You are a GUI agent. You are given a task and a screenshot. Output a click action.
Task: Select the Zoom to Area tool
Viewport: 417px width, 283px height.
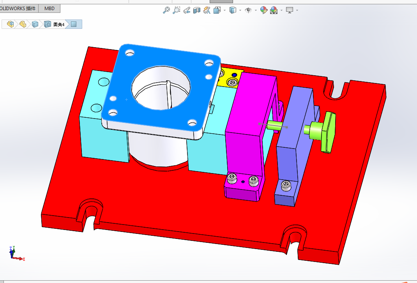click(x=176, y=11)
